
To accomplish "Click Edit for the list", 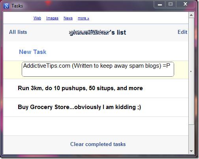I will tap(182, 32).
